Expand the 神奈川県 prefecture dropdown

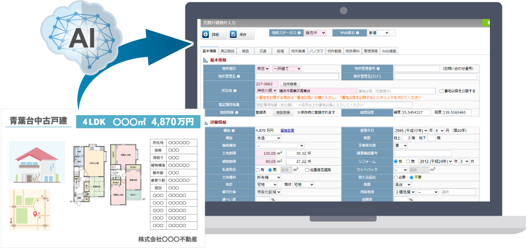click(x=266, y=91)
